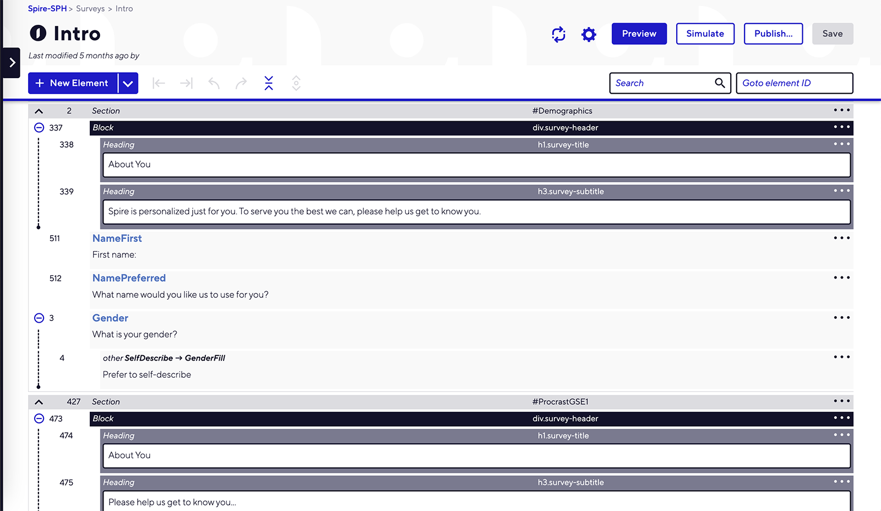Click the search magnifier icon

[720, 83]
